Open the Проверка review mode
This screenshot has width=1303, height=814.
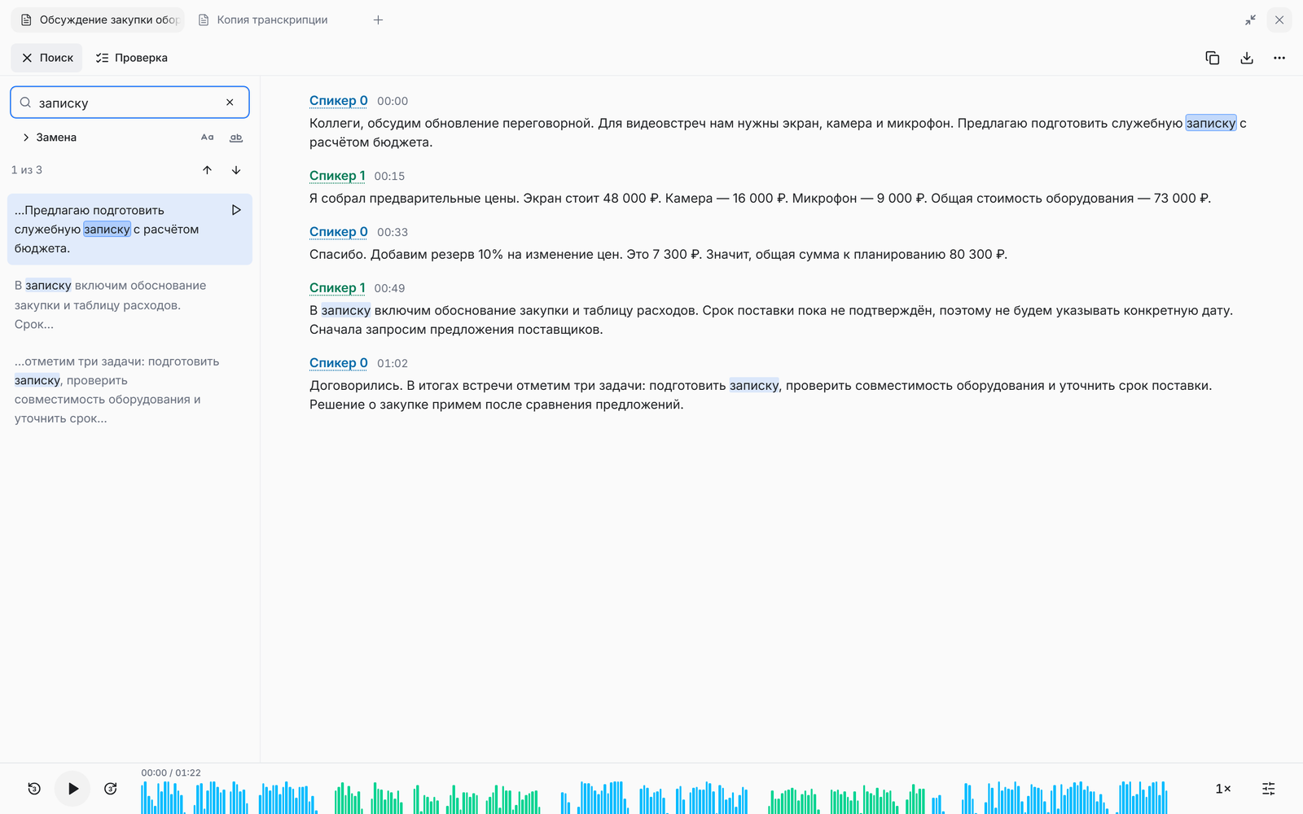click(131, 58)
